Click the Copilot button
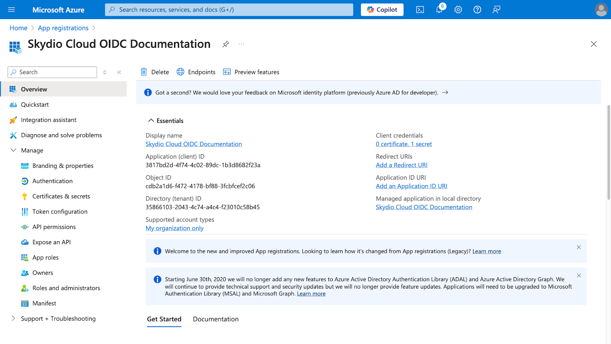 pyautogui.click(x=382, y=10)
